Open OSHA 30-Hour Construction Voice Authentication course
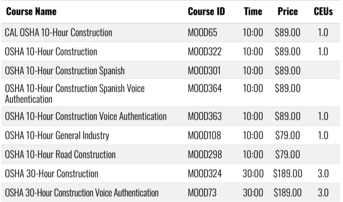 (x=81, y=193)
